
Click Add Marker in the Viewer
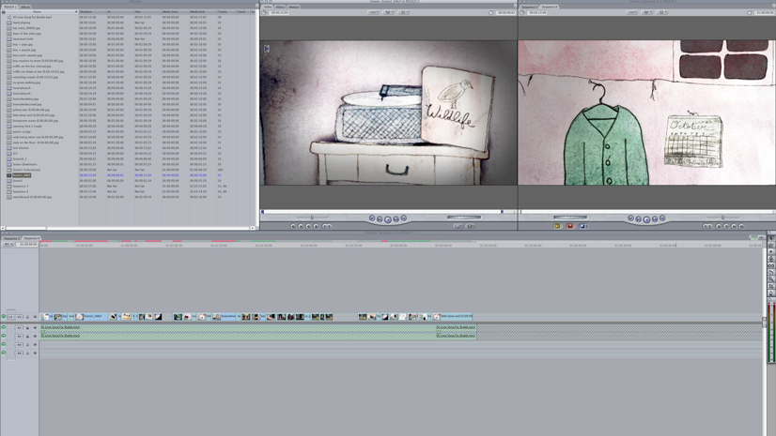[x=317, y=226]
